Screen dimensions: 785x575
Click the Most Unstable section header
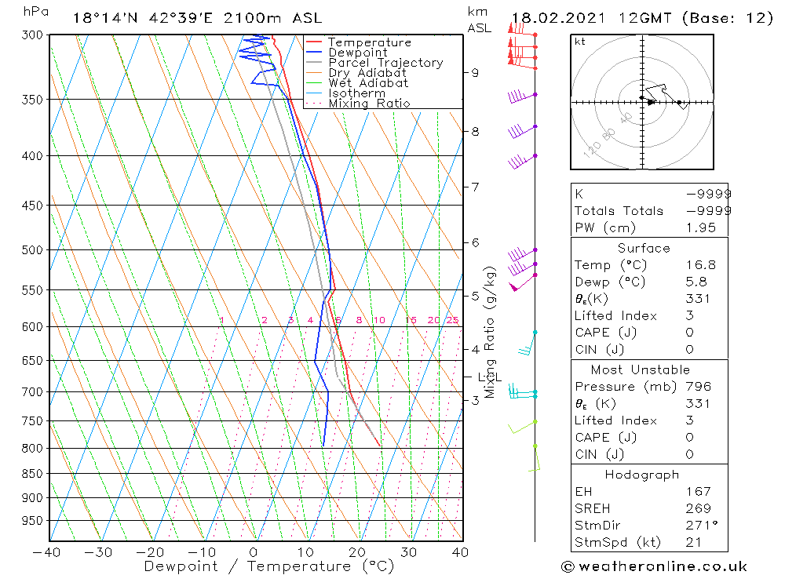pyautogui.click(x=641, y=370)
